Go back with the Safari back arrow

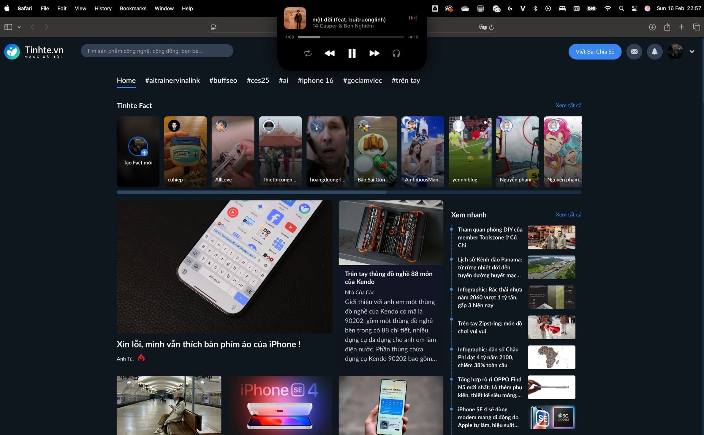click(33, 27)
